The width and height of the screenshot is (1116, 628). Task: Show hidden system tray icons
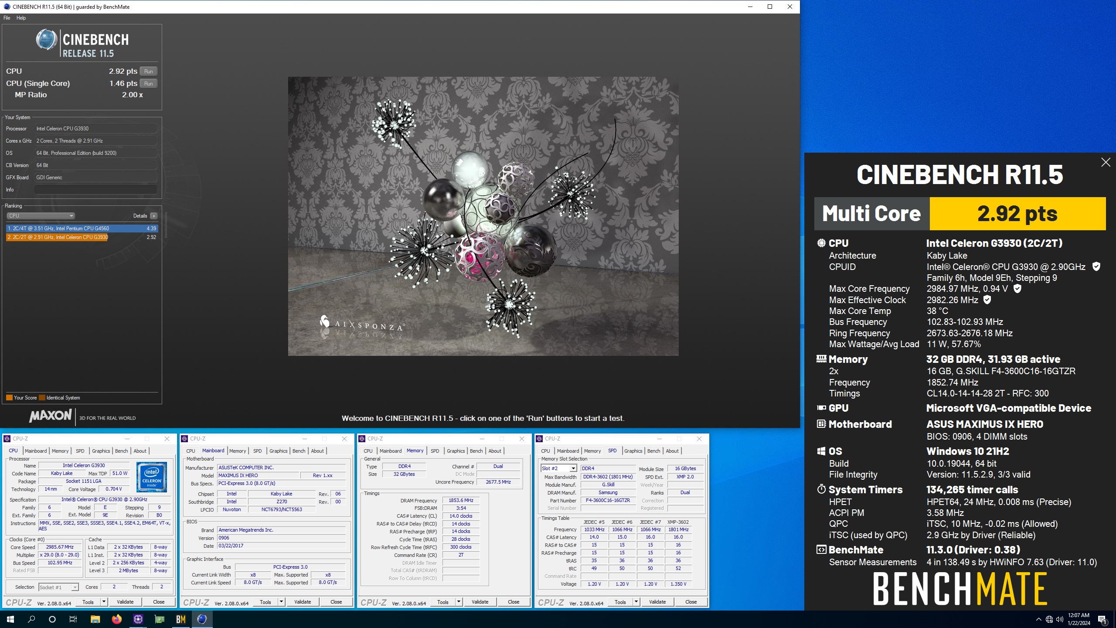point(1038,619)
